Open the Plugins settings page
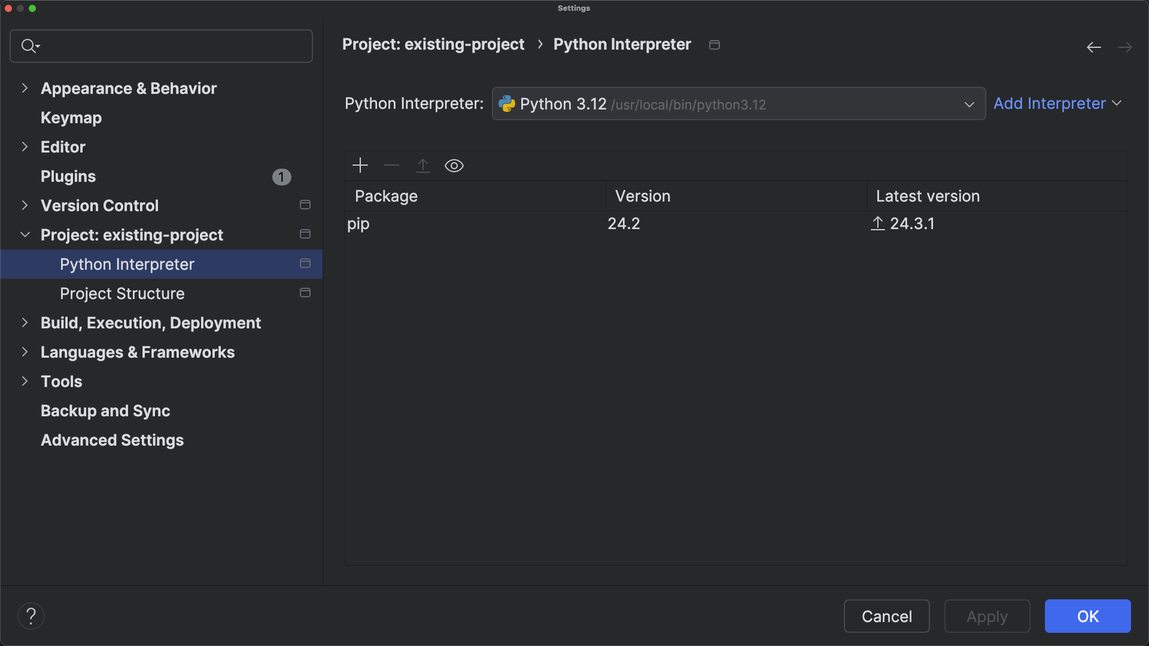The image size is (1149, 646). point(68,176)
